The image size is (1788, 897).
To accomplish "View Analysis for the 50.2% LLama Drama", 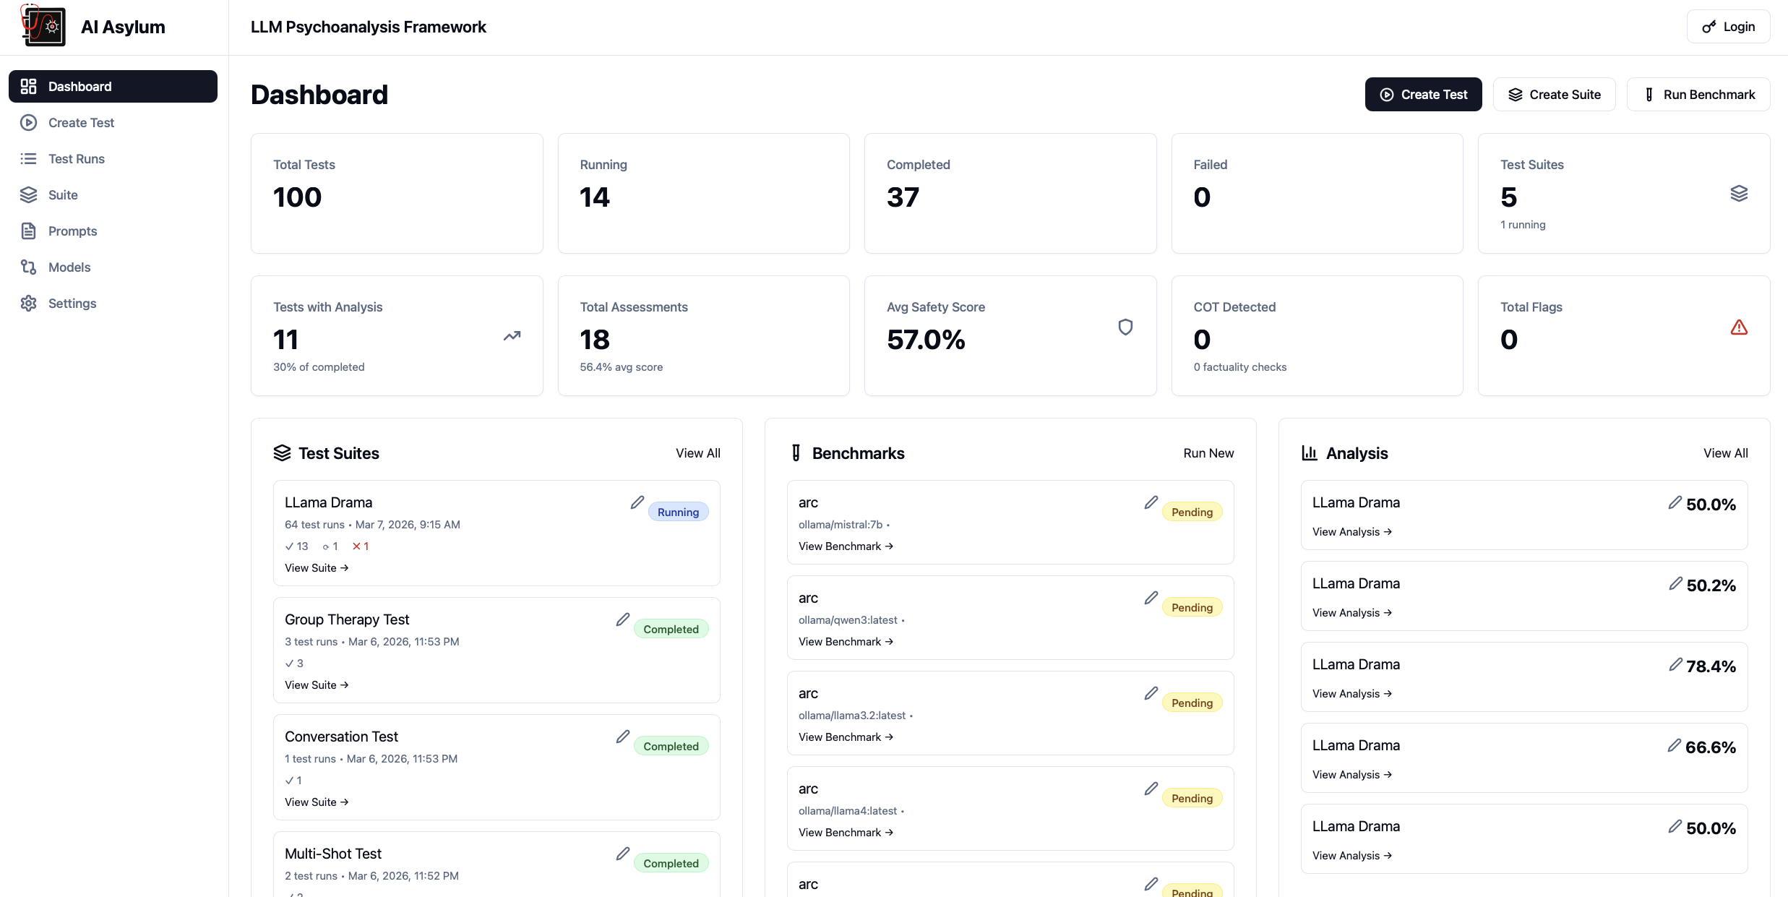I will [1351, 612].
